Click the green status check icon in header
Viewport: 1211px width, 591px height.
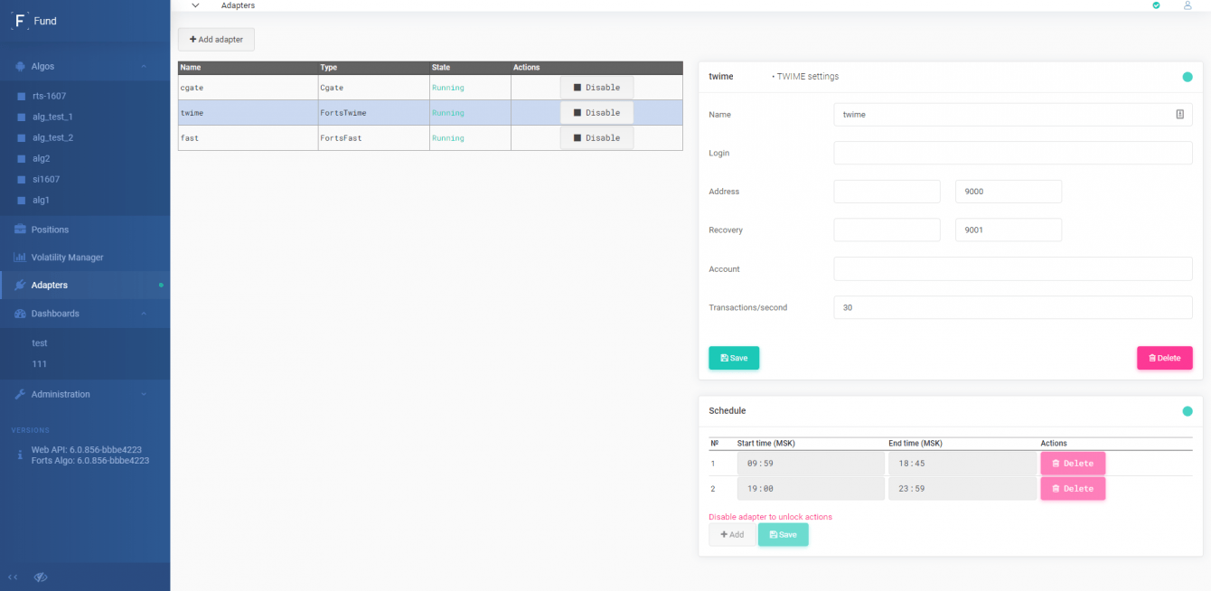pyautogui.click(x=1156, y=5)
